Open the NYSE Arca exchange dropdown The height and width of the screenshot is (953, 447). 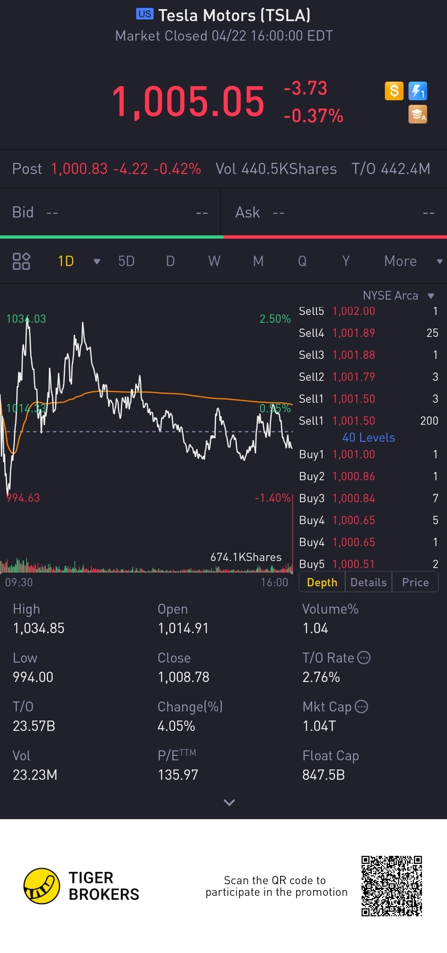point(399,295)
